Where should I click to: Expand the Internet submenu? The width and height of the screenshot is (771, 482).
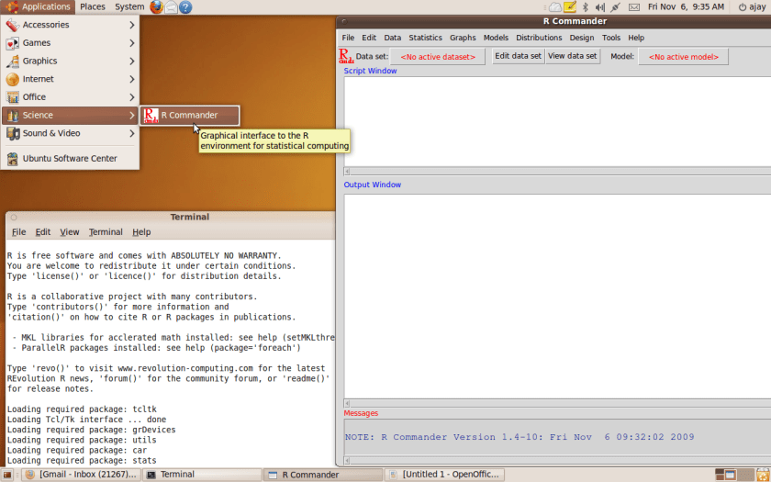click(x=70, y=79)
